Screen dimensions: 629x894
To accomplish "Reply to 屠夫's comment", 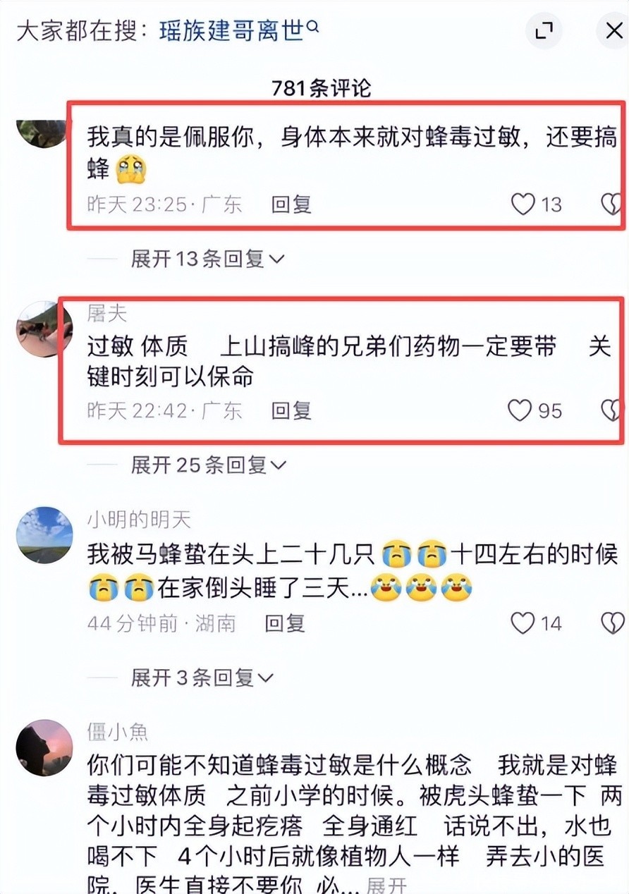I will tap(291, 410).
